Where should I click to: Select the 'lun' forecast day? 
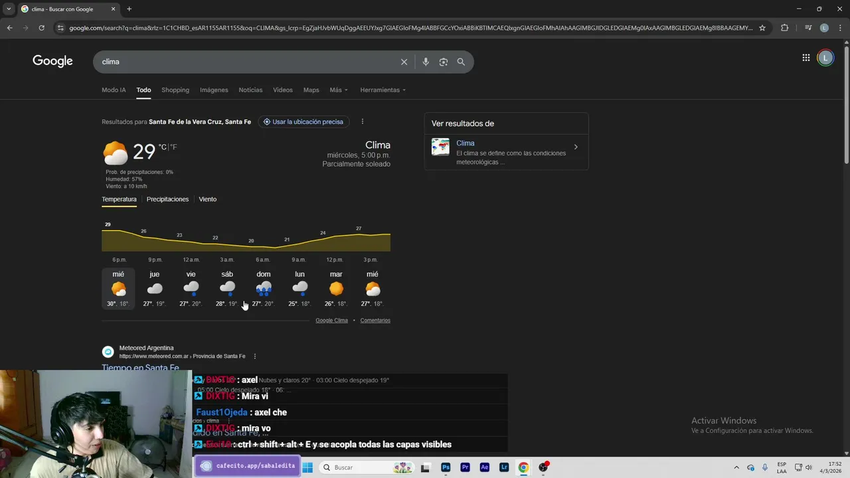[299, 289]
